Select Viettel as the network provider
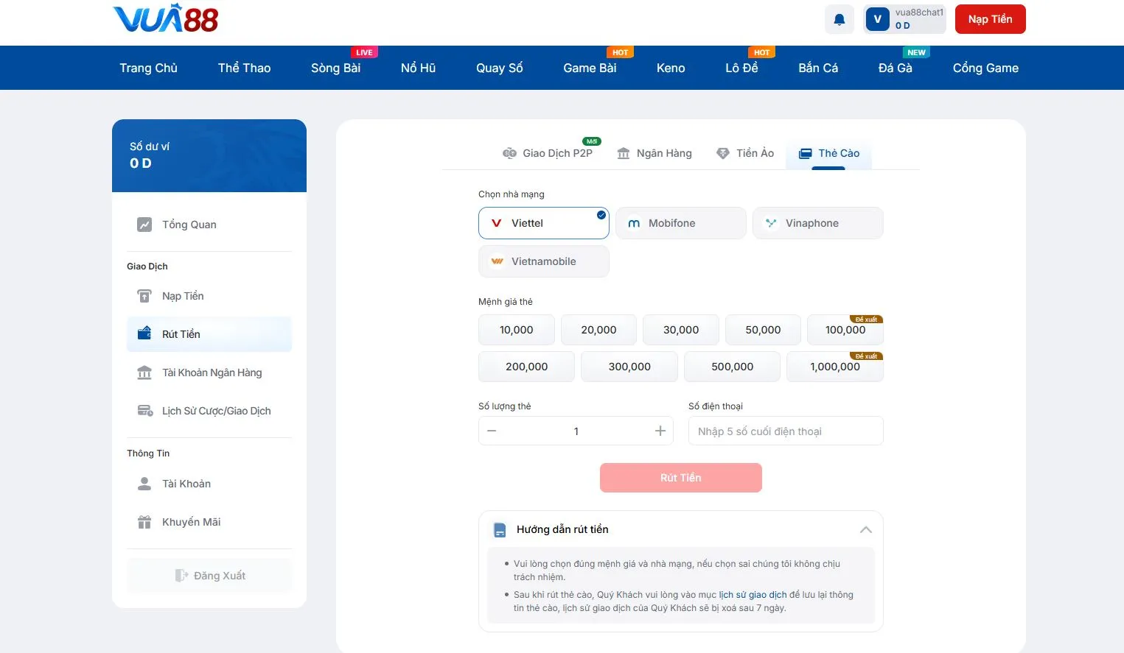1124x653 pixels. 543,223
